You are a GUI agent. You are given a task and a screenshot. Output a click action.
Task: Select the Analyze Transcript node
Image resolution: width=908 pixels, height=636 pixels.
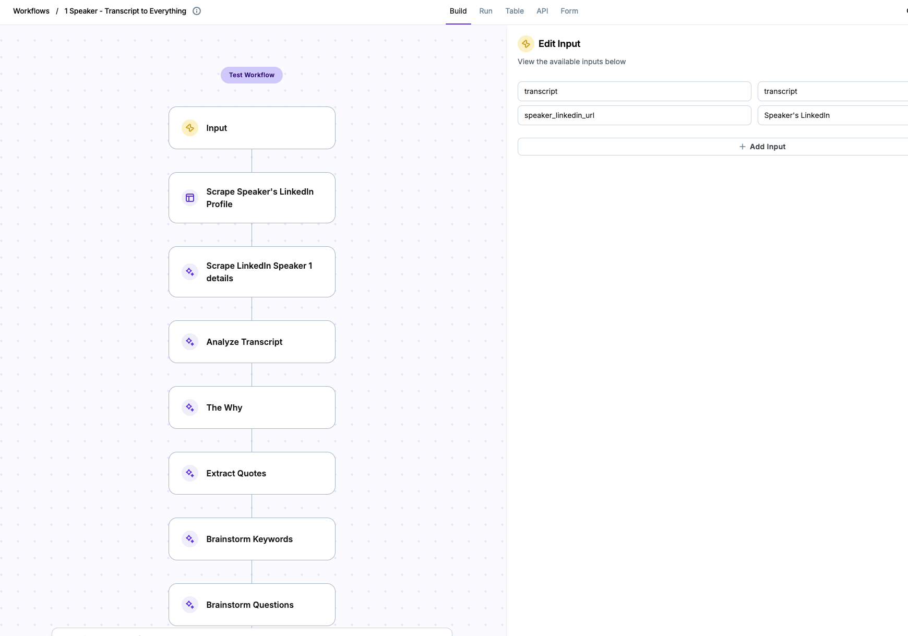pos(252,342)
